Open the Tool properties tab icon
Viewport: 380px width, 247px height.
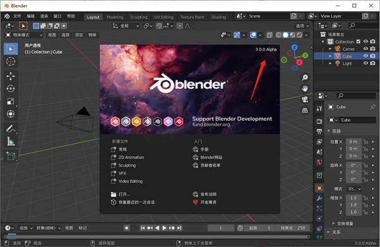tap(319, 109)
